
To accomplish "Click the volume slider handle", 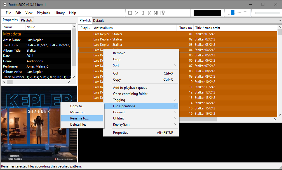I will (233, 13).
